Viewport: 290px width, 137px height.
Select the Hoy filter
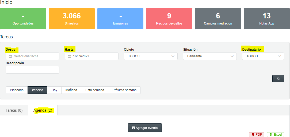54,90
